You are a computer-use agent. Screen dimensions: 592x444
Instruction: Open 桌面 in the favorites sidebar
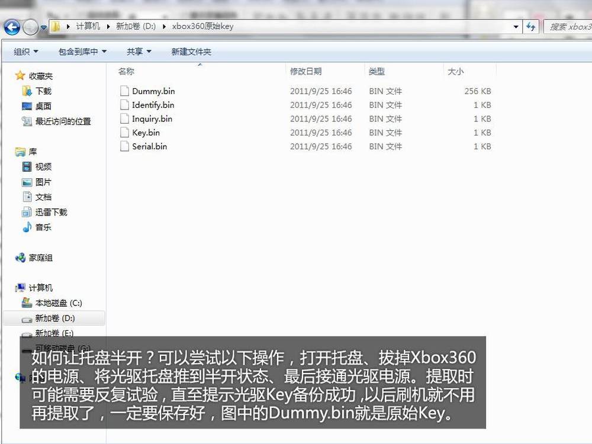point(37,106)
